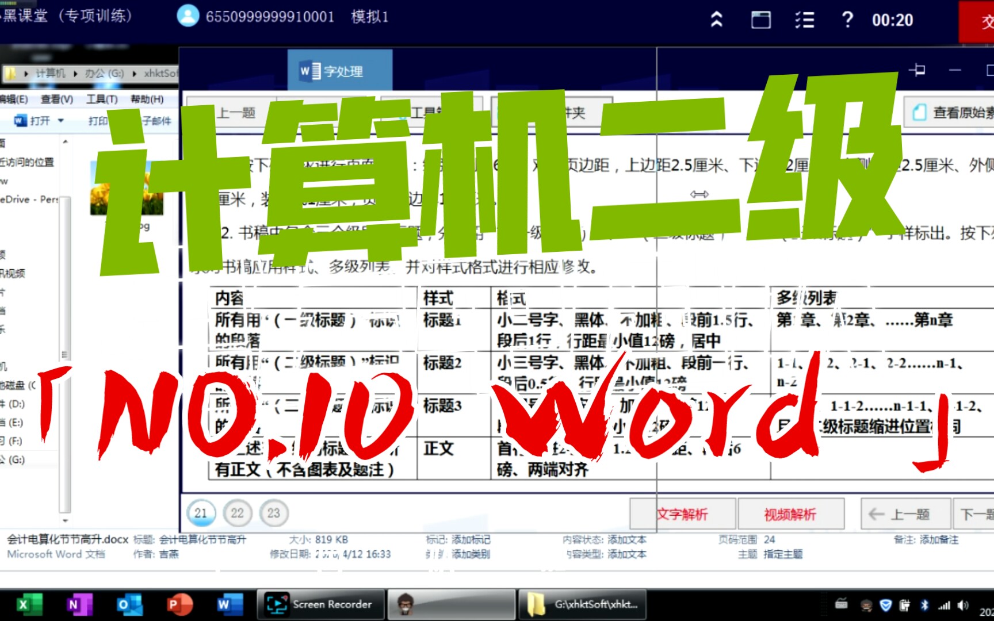994x621 pixels.
Task: Open PowerPoint from the taskbar
Action: click(x=179, y=604)
